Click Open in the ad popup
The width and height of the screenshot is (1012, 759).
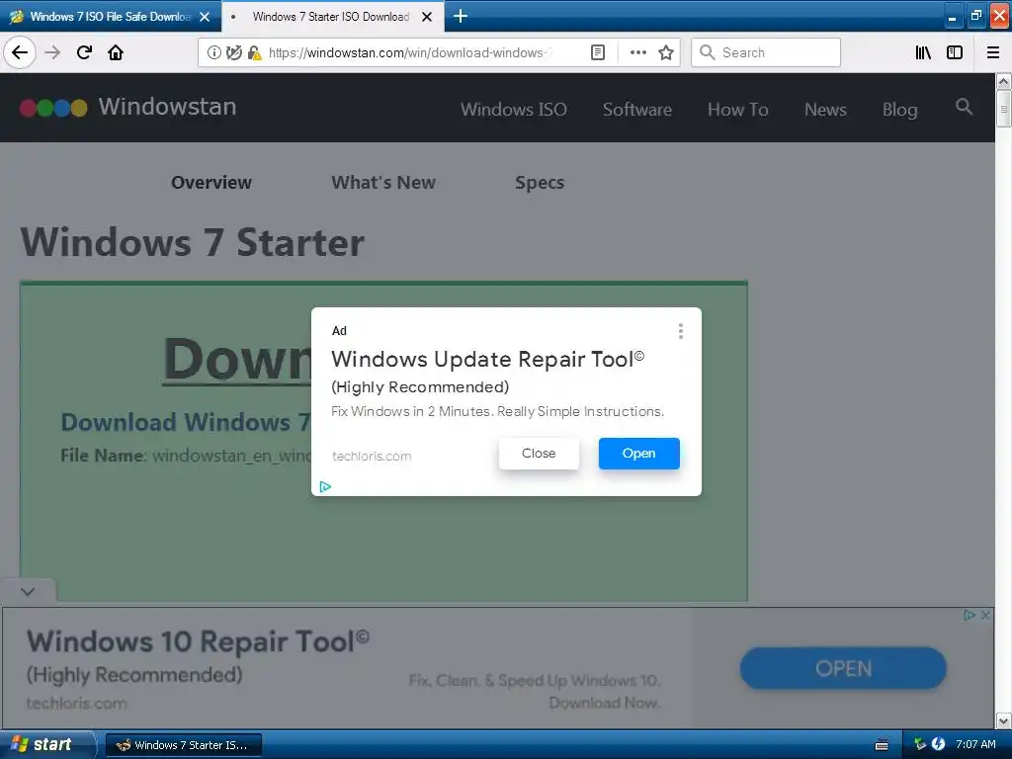point(639,453)
